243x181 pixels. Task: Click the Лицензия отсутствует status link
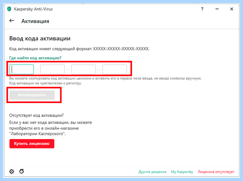click(x=216, y=172)
